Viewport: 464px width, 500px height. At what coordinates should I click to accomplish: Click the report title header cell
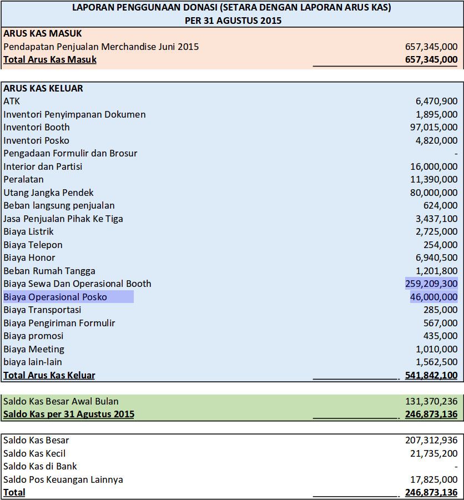[x=233, y=14]
